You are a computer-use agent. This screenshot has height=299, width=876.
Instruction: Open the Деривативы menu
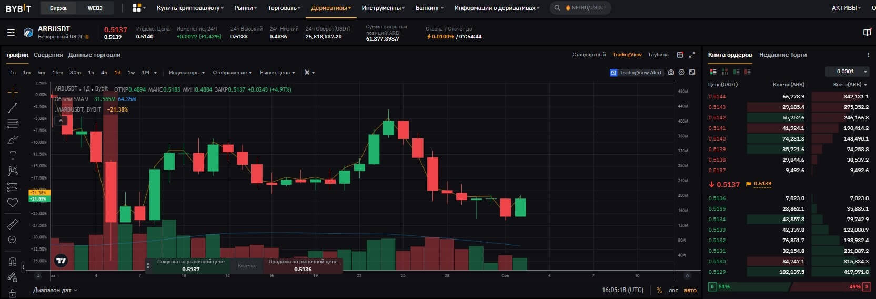pyautogui.click(x=330, y=8)
